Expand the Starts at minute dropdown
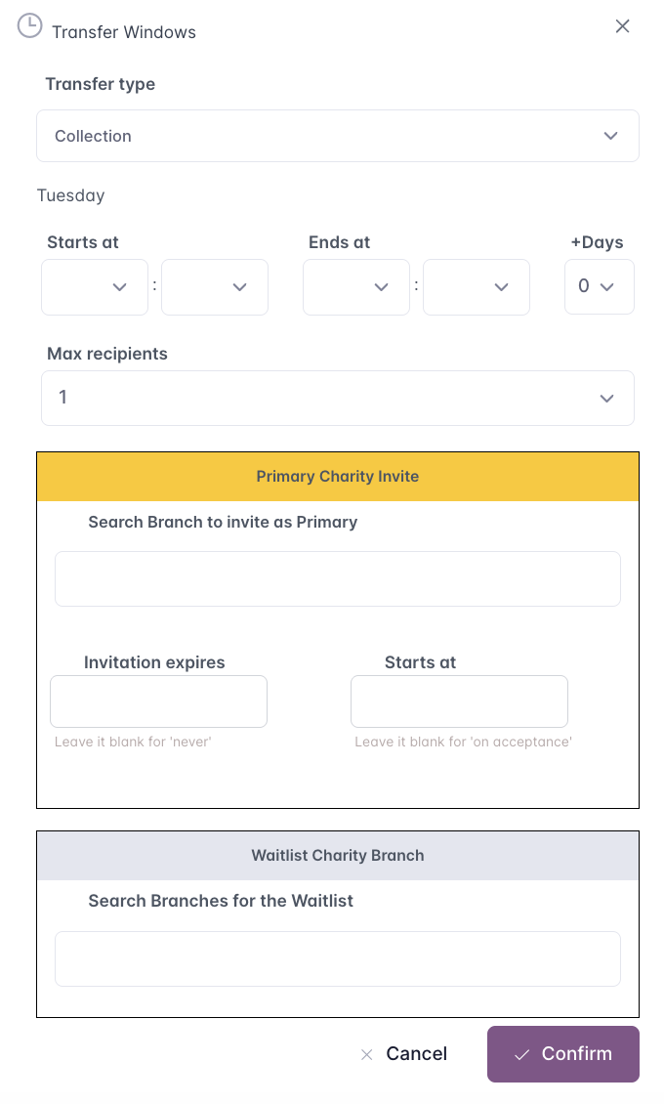Image resolution: width=664 pixels, height=1104 pixels. click(215, 287)
